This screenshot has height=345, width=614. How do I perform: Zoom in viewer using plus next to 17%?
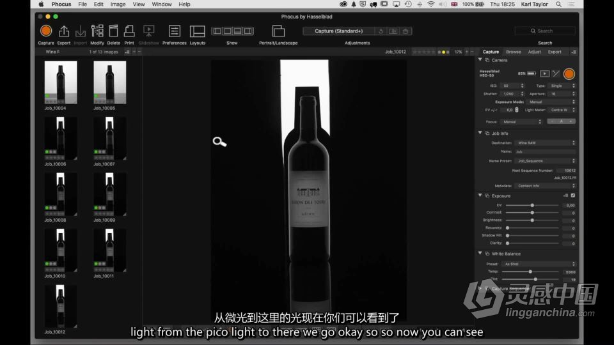pos(467,52)
